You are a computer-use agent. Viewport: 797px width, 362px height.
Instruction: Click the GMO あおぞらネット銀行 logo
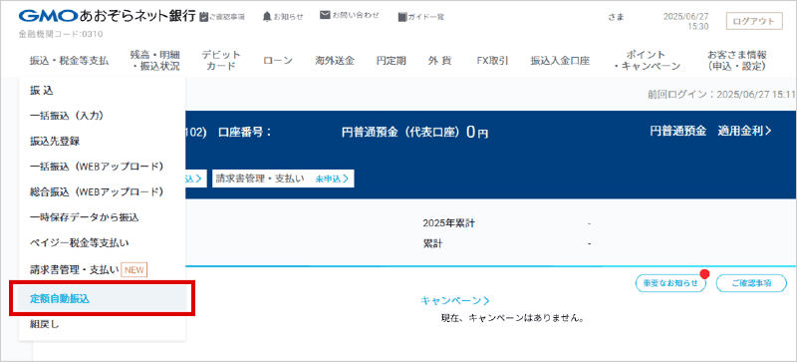coord(108,17)
